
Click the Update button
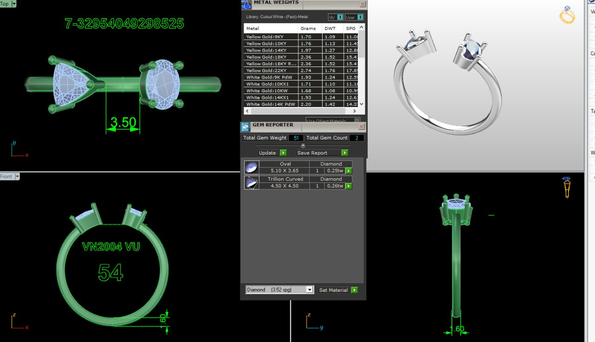pyautogui.click(x=268, y=153)
